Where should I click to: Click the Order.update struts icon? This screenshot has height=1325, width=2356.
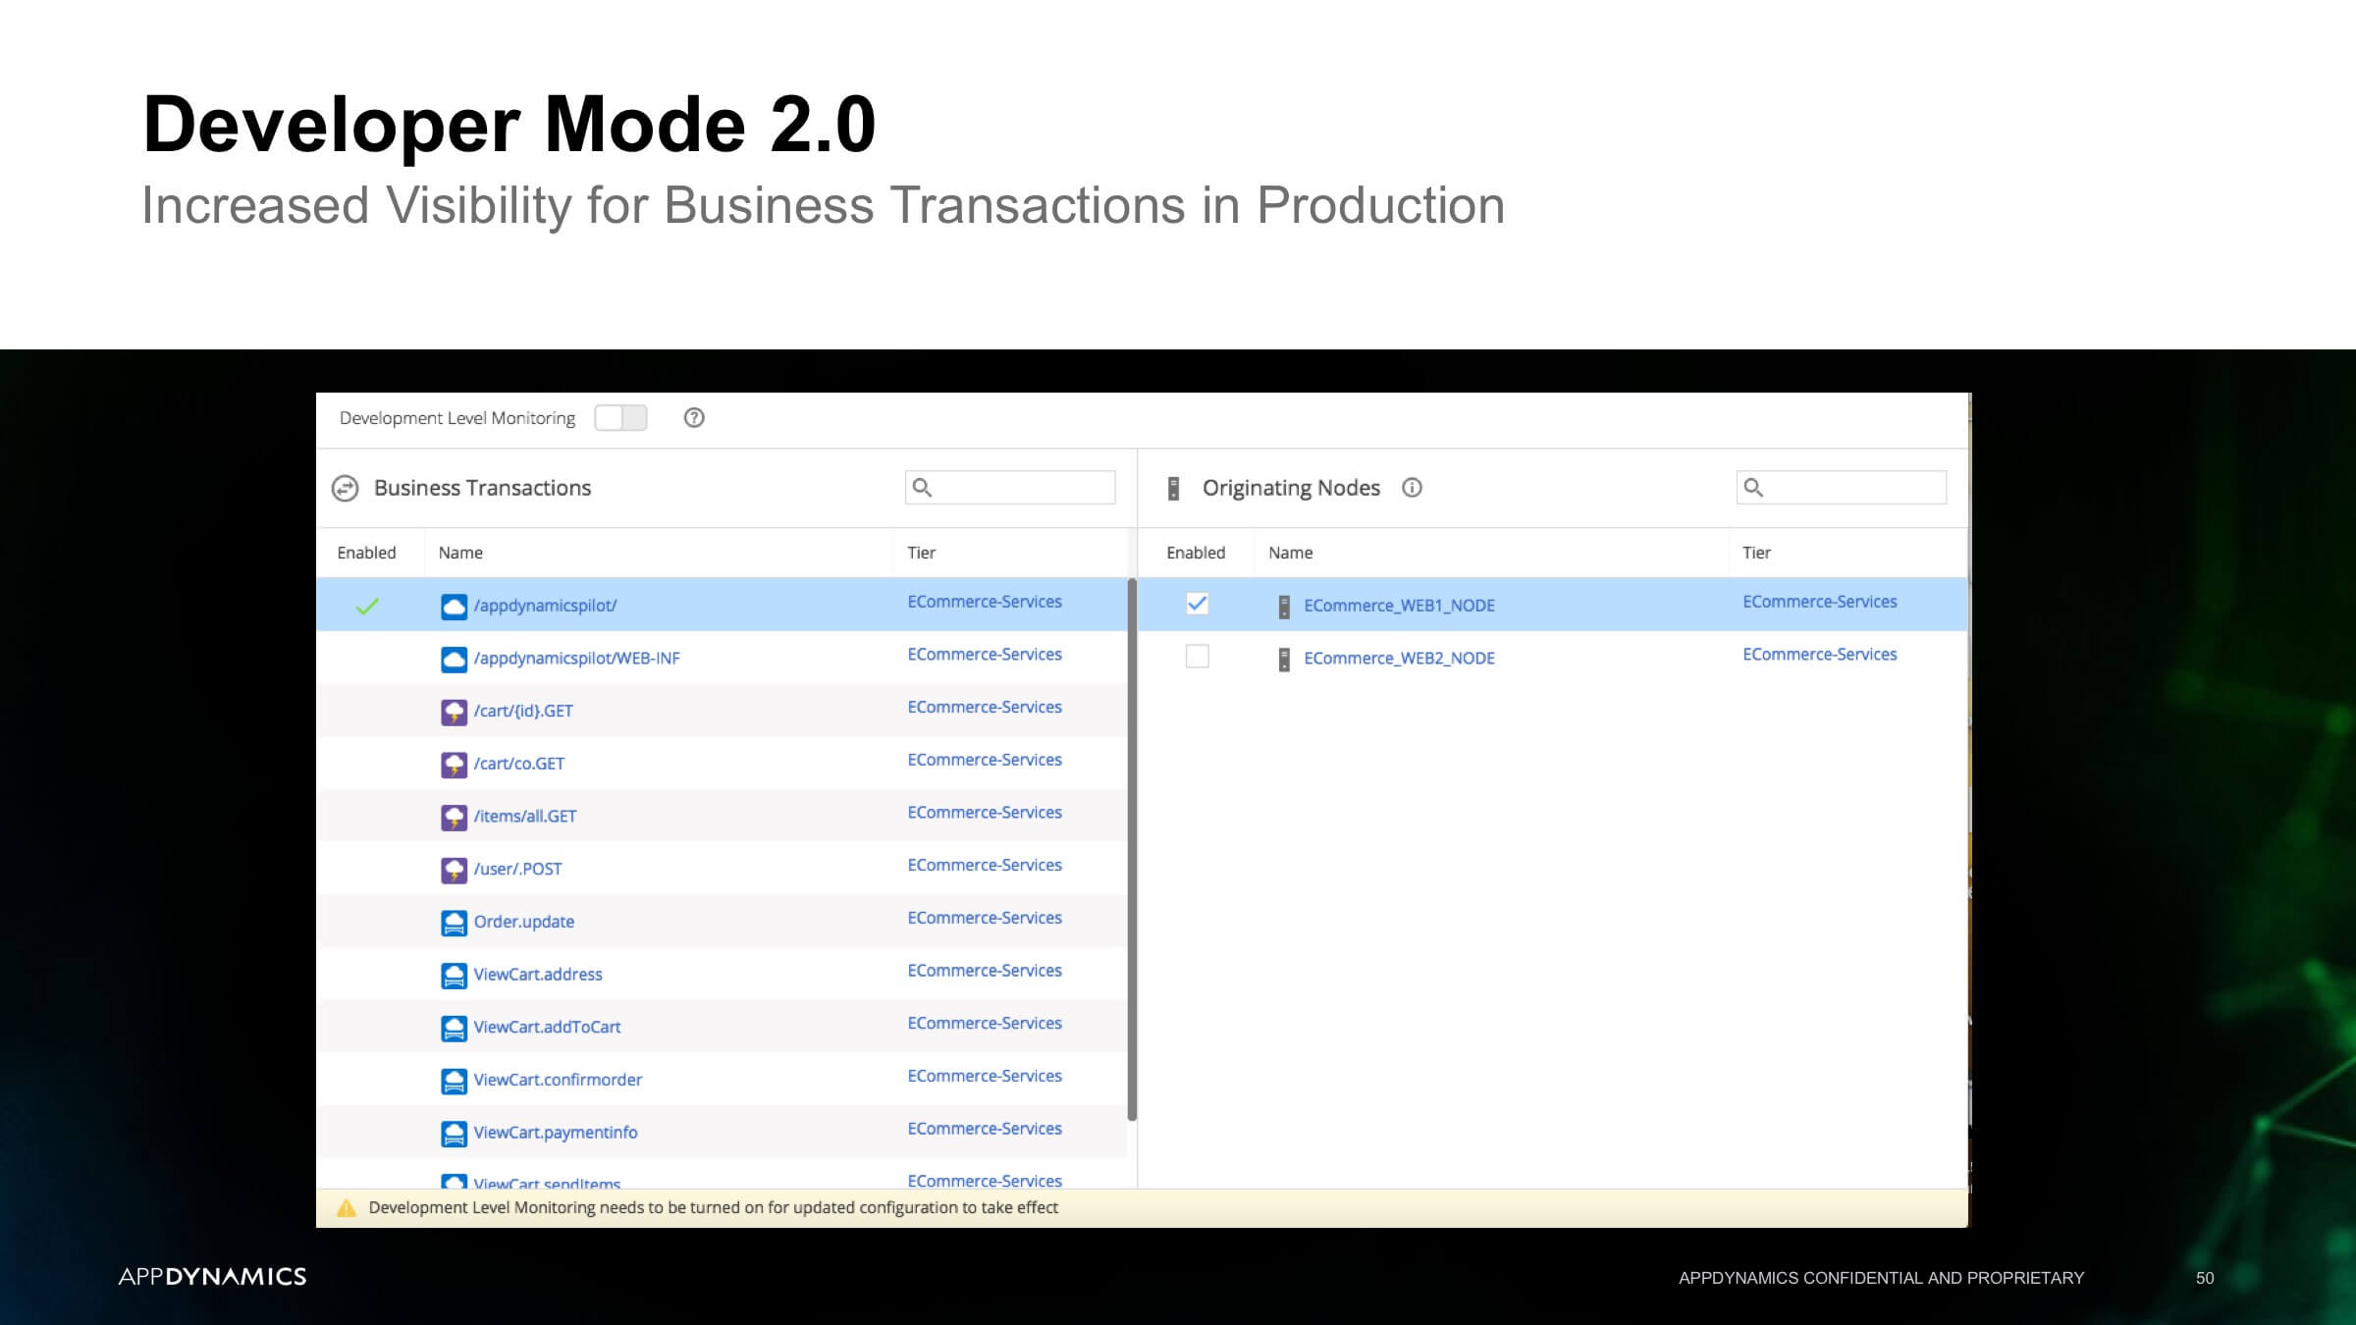click(x=454, y=923)
